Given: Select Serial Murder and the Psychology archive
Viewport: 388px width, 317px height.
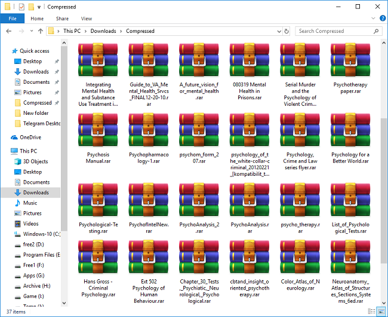Looking at the screenshot, I should coord(300,75).
